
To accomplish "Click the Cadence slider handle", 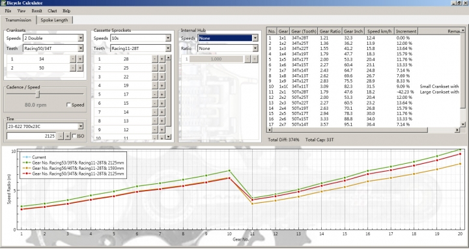I will tap(38, 94).
